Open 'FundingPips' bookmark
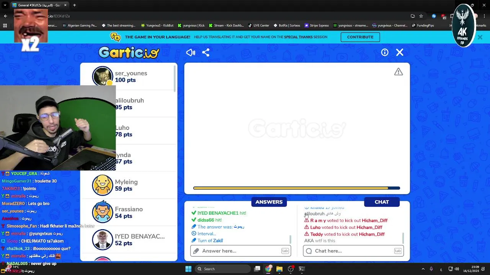Viewport: 490px width, 275px height. coord(423,26)
